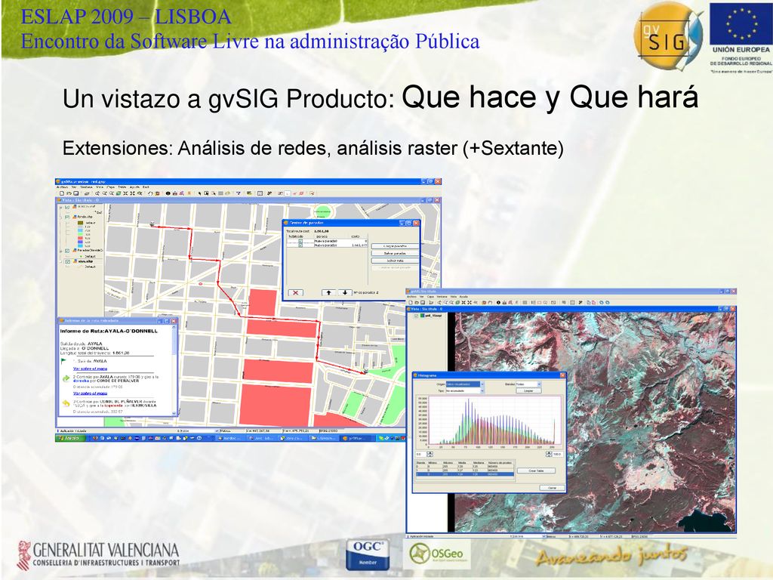Select the Information (i) tool in the street-map window toolbar

[x=168, y=193]
